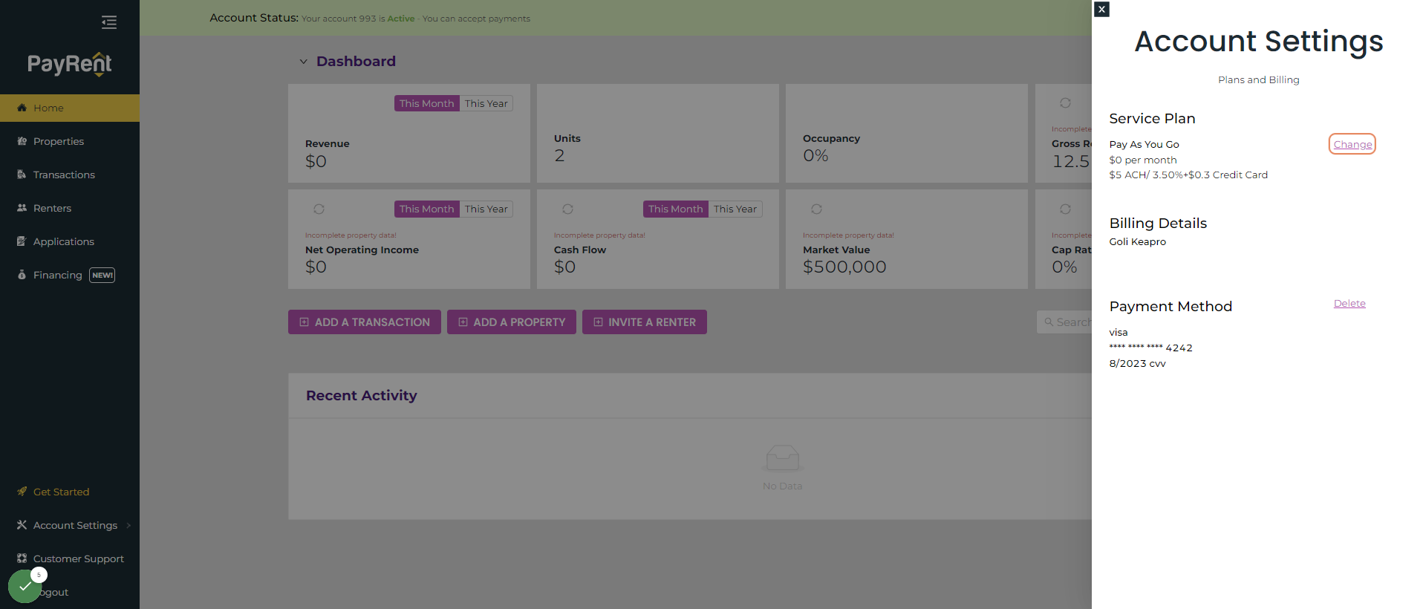The width and height of the screenshot is (1426, 609).
Task: Click the Transactions icon in sidebar
Action: (x=22, y=175)
